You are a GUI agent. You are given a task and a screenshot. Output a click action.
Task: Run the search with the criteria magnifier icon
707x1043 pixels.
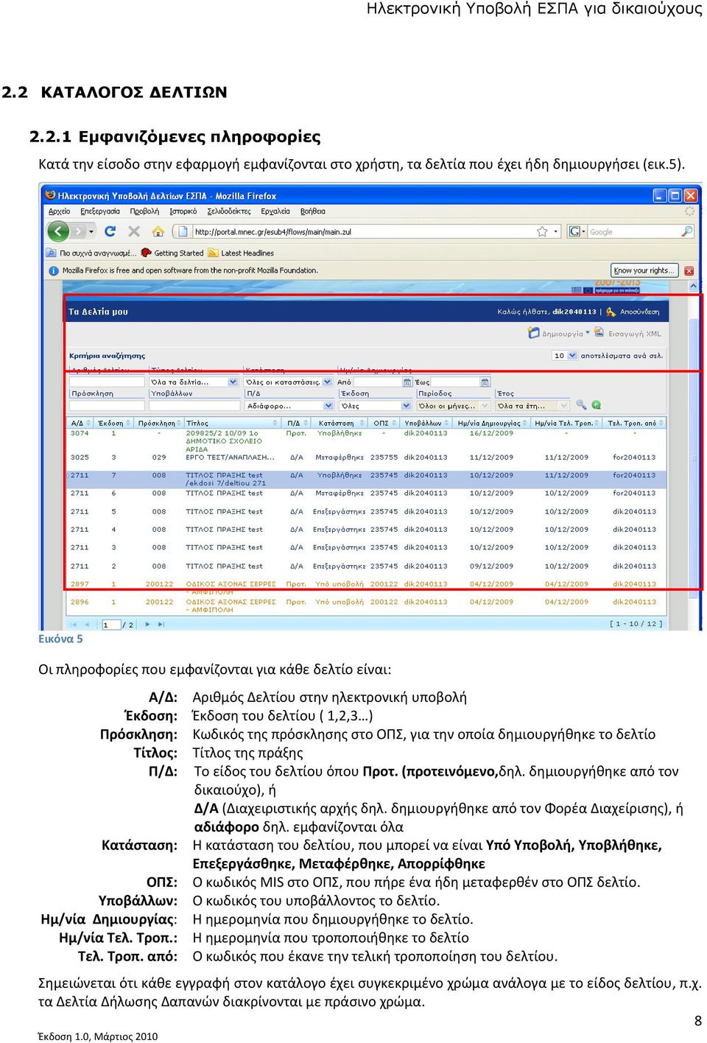581,404
